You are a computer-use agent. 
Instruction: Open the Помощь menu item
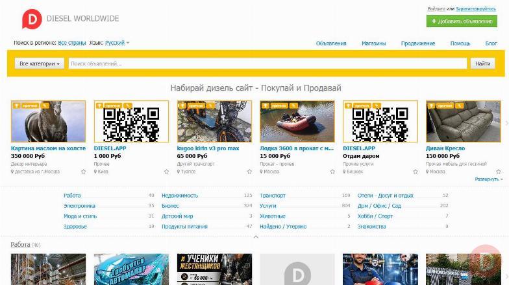pos(460,43)
